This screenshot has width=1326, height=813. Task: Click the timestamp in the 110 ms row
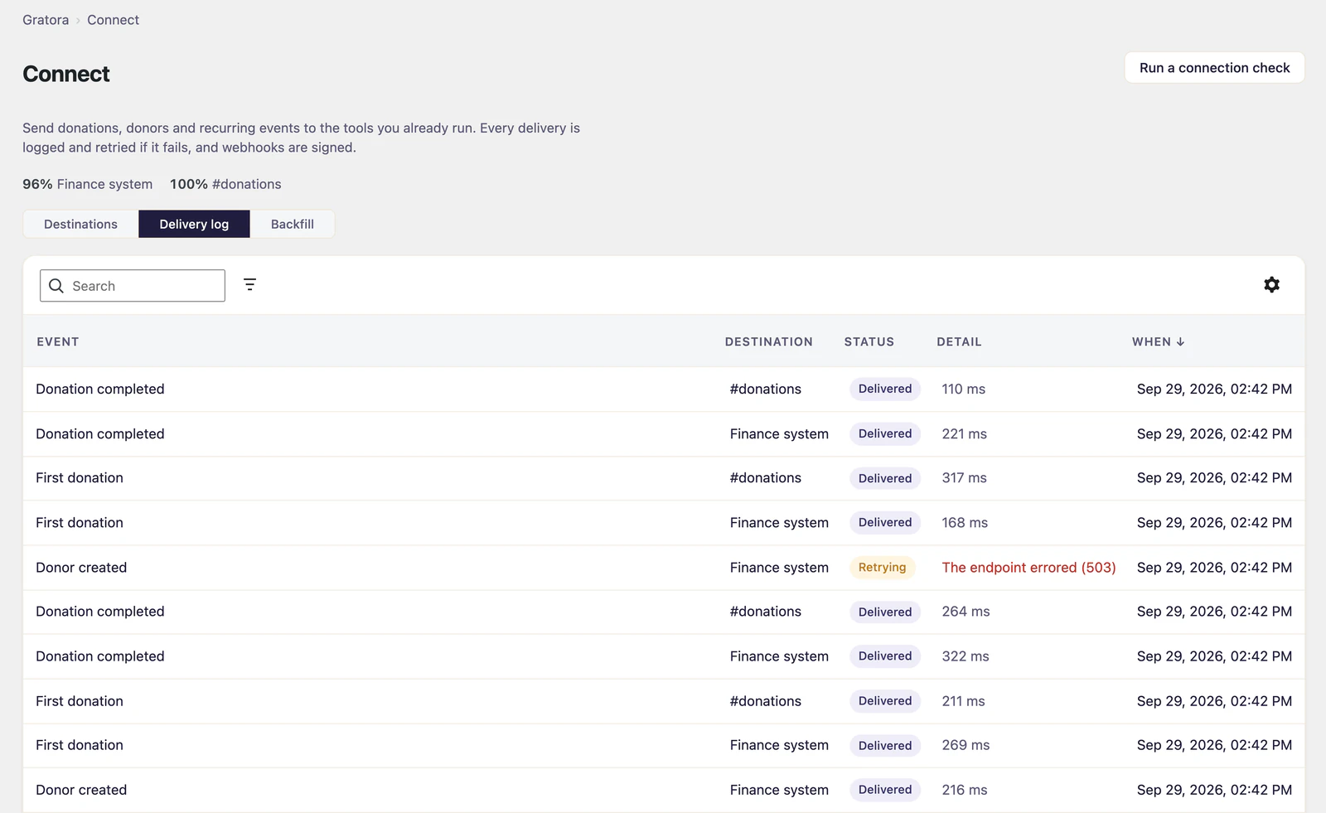click(1214, 390)
